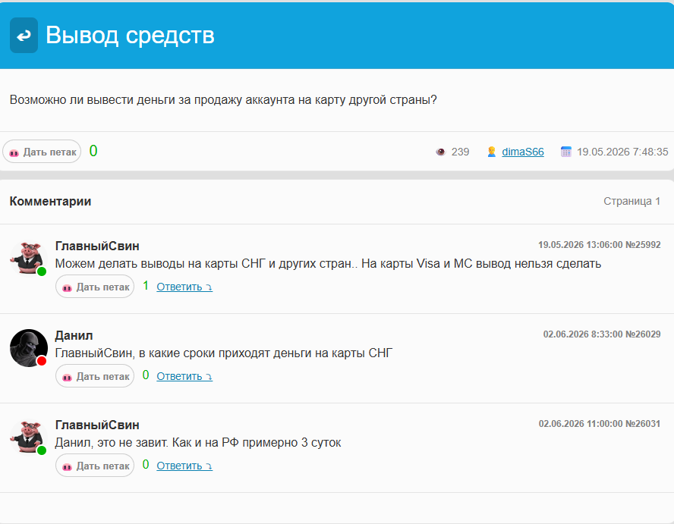Click timestamp '19.05.2026 13:06:00 №25992'

point(599,245)
